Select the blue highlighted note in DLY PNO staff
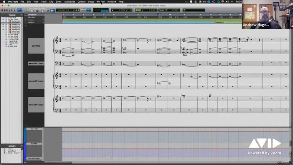The image size is (293, 165). point(169,49)
